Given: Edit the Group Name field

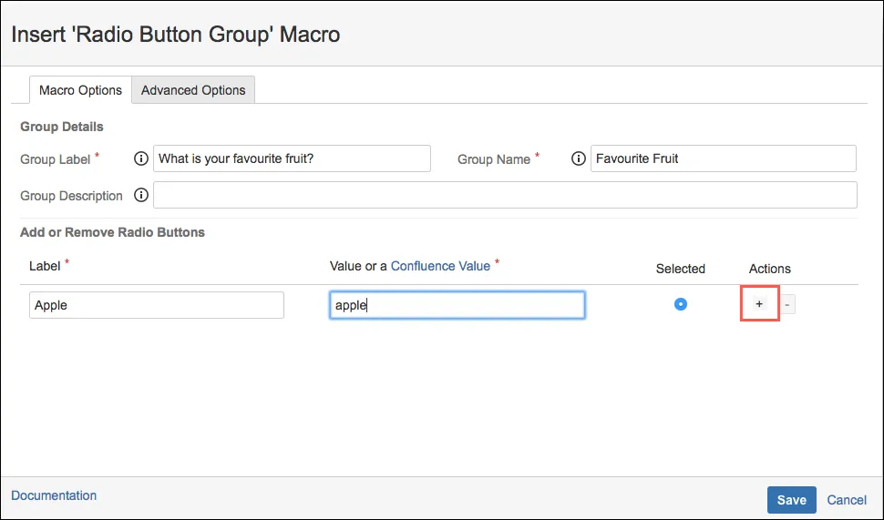Looking at the screenshot, I should coord(724,158).
